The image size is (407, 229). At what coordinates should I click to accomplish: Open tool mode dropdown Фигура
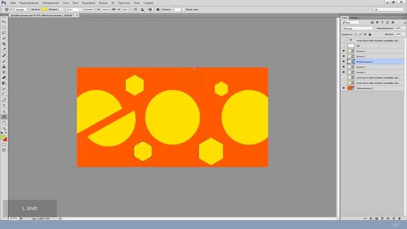pyautogui.click(x=22, y=10)
